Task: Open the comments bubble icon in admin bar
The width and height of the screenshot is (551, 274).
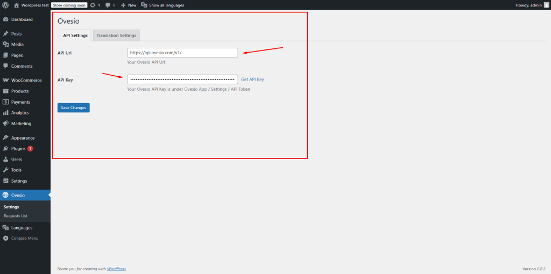Action: [x=108, y=5]
